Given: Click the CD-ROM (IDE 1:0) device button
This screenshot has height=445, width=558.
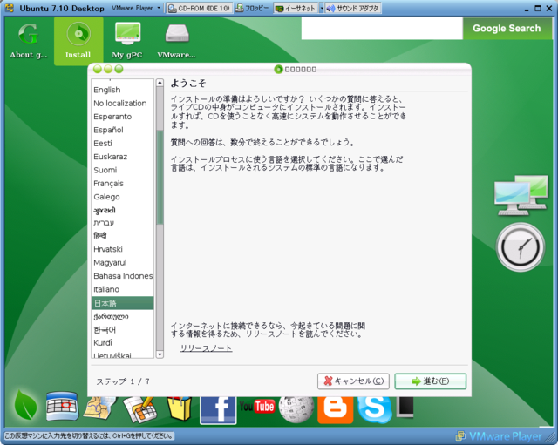Looking at the screenshot, I should point(200,8).
